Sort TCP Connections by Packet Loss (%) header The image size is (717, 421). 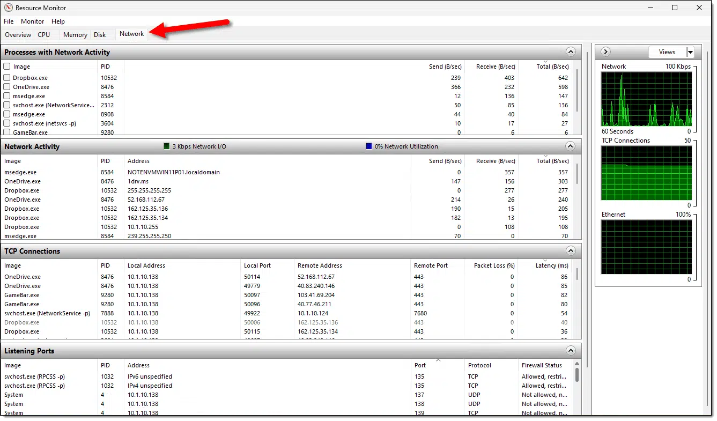(x=491, y=265)
